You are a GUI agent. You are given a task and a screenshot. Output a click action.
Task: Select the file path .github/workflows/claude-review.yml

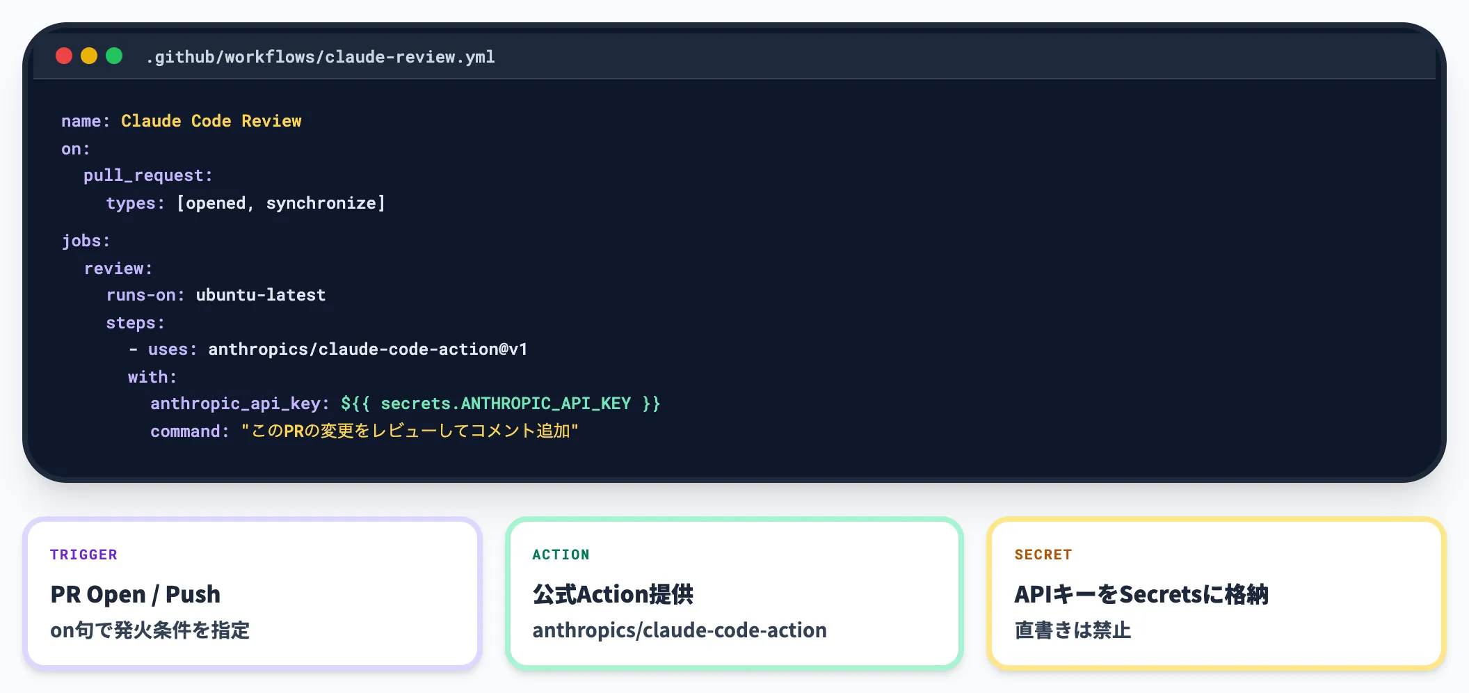pos(321,57)
